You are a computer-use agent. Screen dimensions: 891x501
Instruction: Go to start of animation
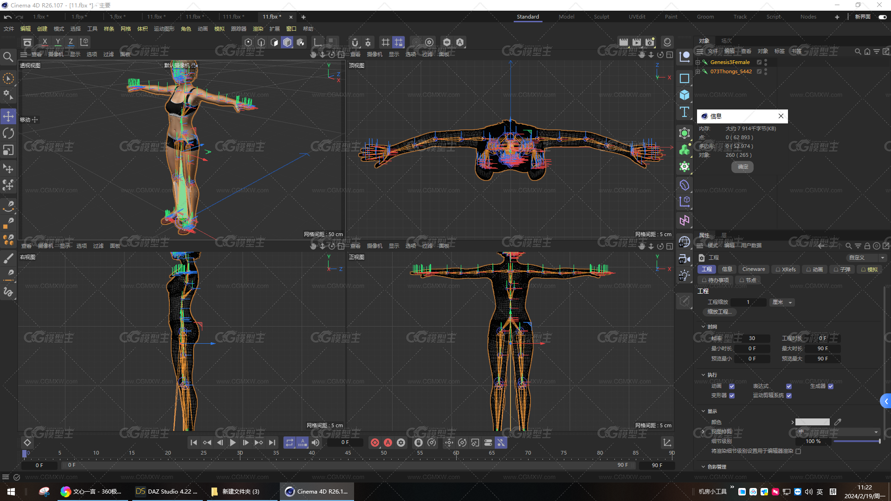click(x=194, y=443)
